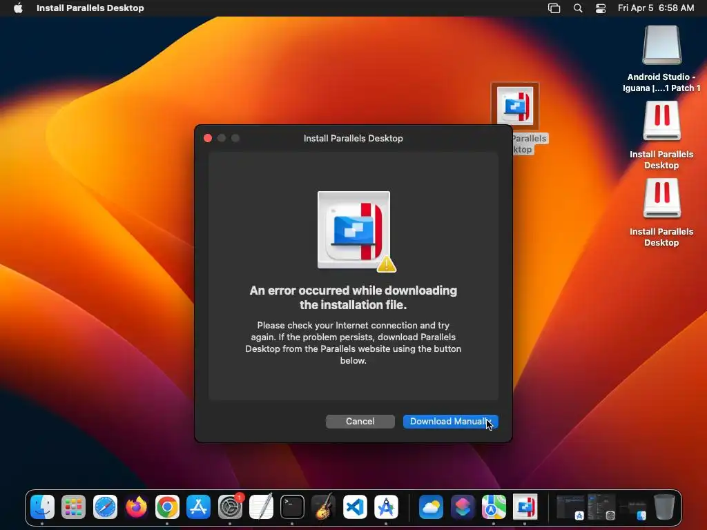Cancel the Parallels Desktop installation dialog
The image size is (707, 530).
360,422
